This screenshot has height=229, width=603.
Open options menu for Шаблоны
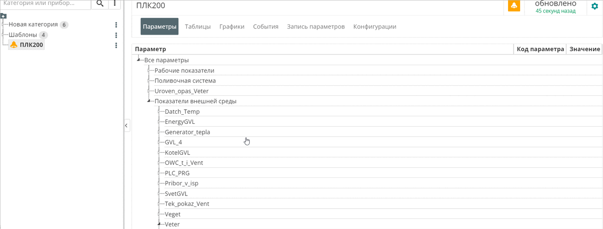click(x=116, y=35)
